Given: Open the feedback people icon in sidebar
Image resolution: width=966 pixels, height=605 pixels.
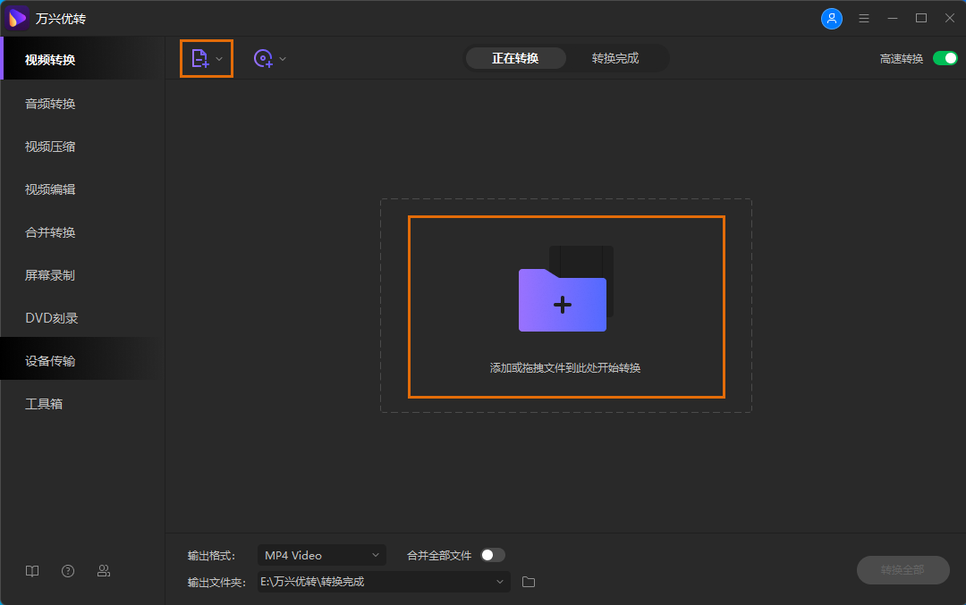Looking at the screenshot, I should point(104,571).
